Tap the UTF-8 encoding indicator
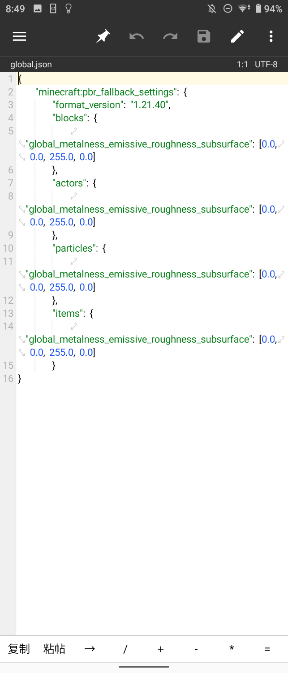Viewport: 288px width, 673px height. (x=266, y=65)
